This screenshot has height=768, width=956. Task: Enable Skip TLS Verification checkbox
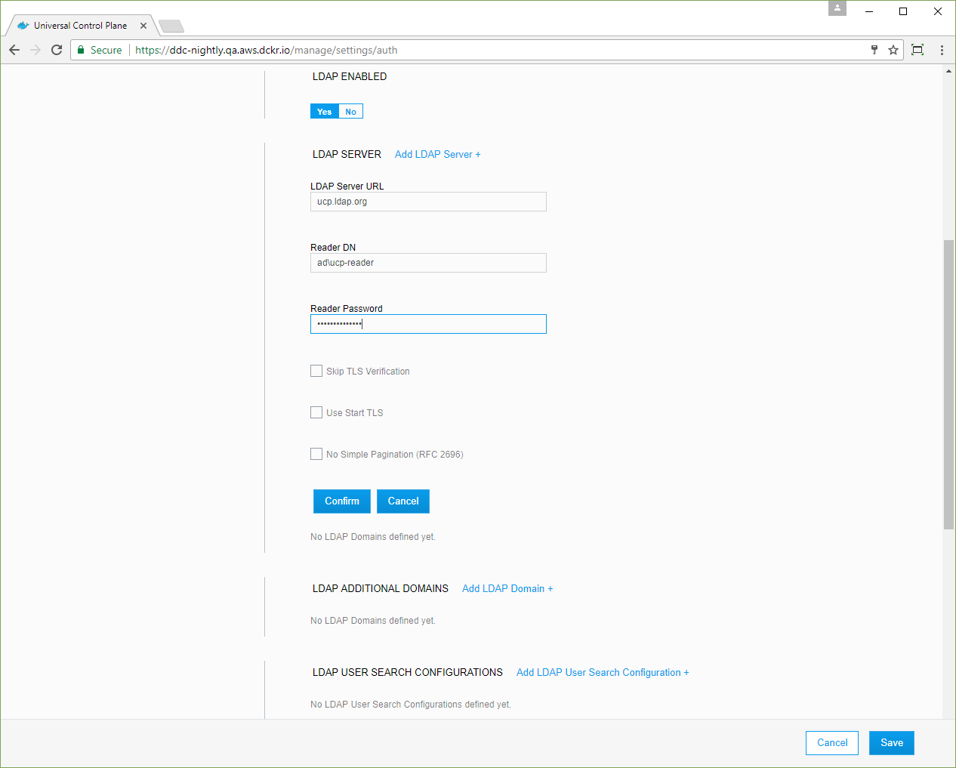tap(316, 371)
